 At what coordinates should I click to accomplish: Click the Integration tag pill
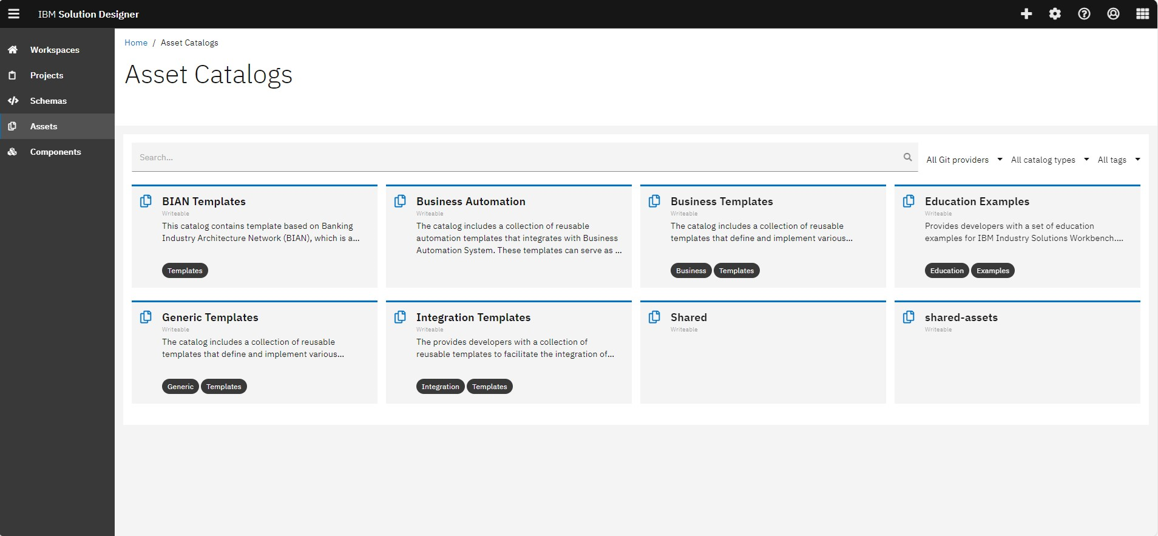(441, 387)
